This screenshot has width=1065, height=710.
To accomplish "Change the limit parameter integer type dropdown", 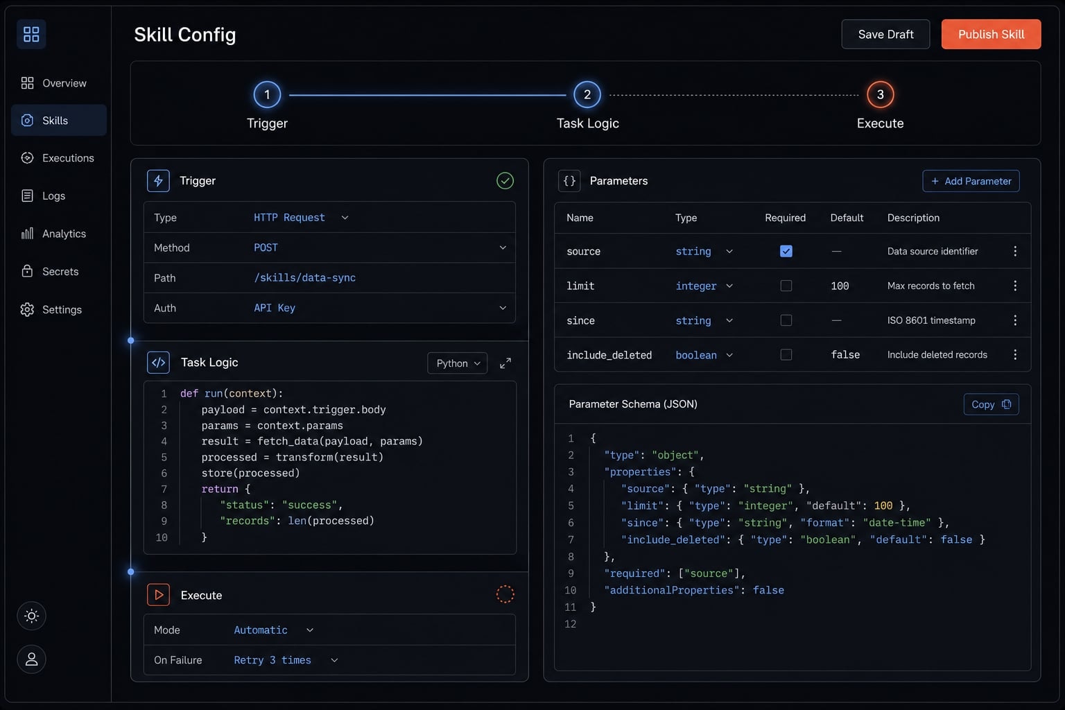I will click(704, 286).
